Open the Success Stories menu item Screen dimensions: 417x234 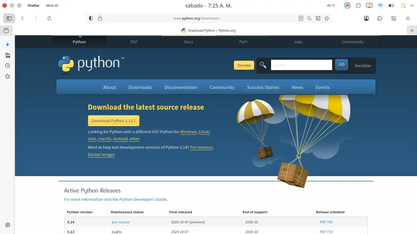point(263,87)
